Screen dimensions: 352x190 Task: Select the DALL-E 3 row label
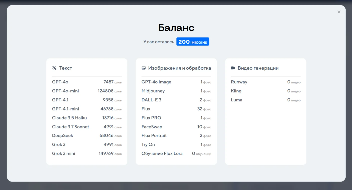(x=151, y=100)
